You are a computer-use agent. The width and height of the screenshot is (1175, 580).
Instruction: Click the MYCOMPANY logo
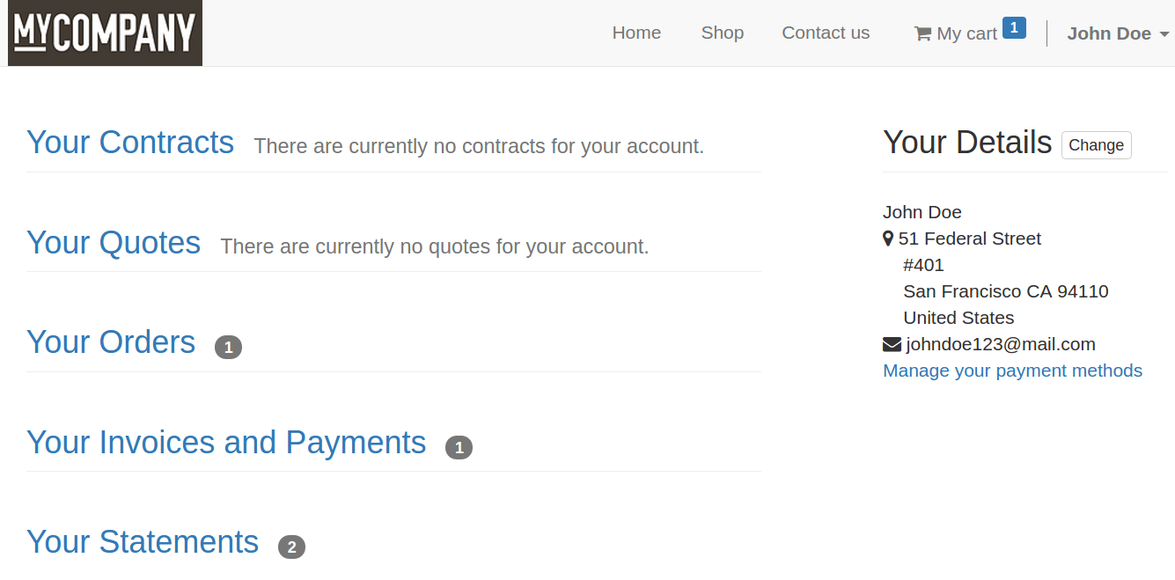(x=105, y=33)
